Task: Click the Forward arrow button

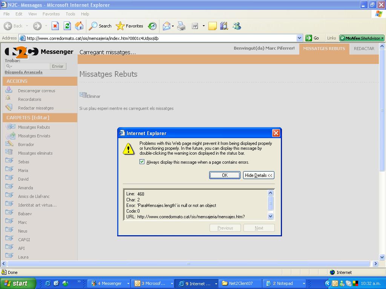Action: click(37, 26)
